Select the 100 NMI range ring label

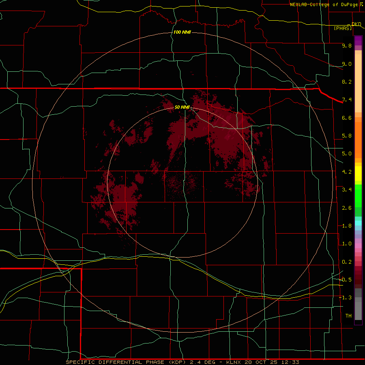pyautogui.click(x=182, y=32)
